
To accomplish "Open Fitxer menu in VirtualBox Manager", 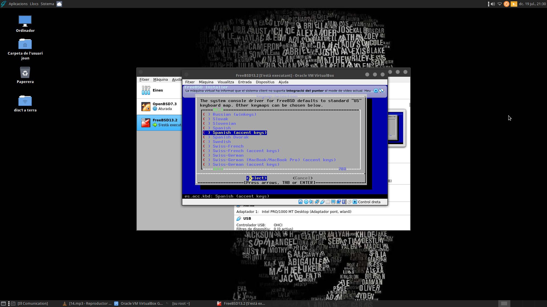I will [x=144, y=80].
